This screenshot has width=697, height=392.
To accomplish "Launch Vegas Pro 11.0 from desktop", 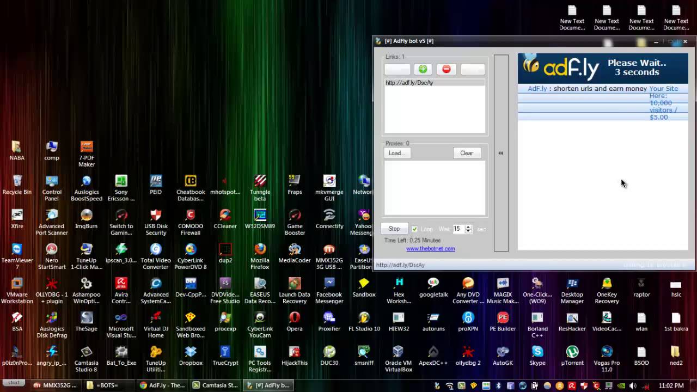I will click(607, 359).
